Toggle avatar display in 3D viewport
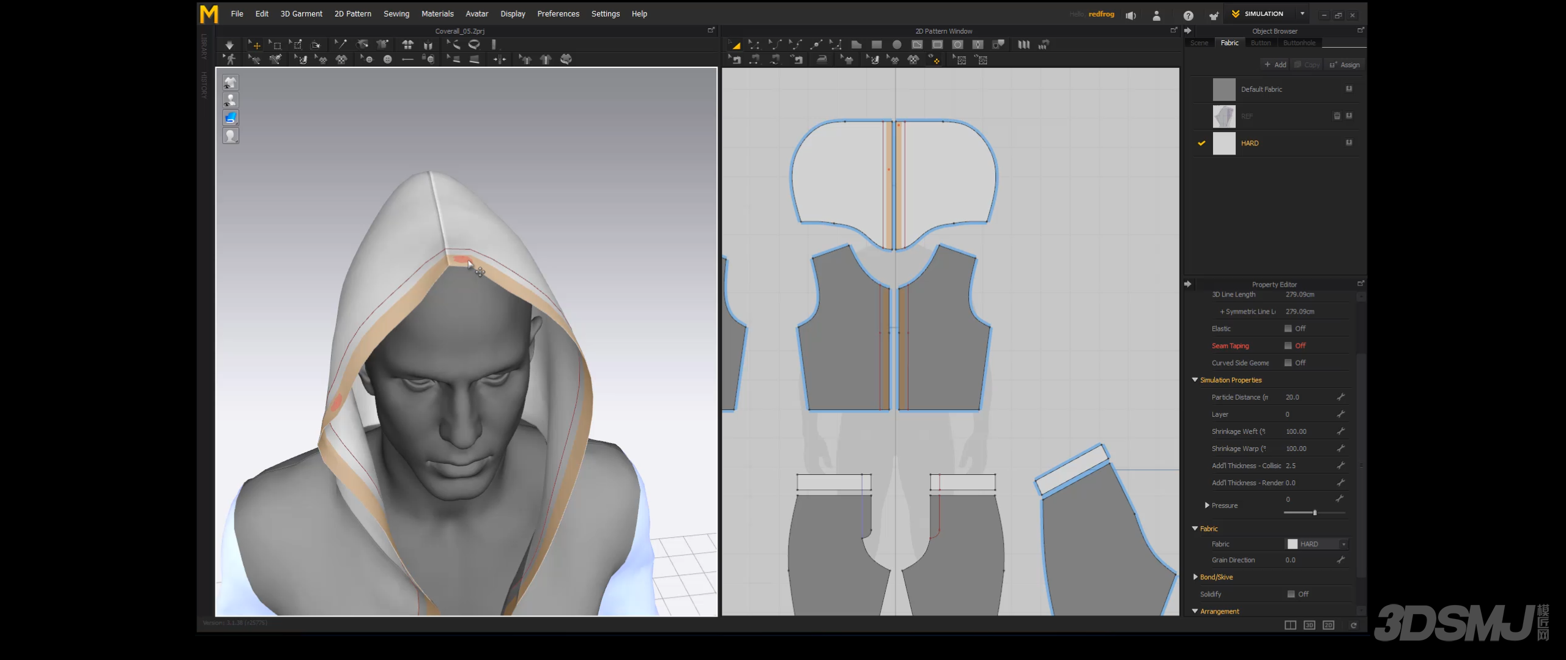The width and height of the screenshot is (1566, 660). tap(231, 100)
